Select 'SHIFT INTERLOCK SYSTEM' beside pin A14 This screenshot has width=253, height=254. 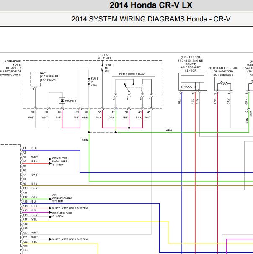[x=70, y=208]
